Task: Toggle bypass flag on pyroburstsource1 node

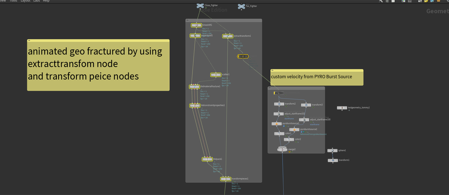Action: pos(273,124)
